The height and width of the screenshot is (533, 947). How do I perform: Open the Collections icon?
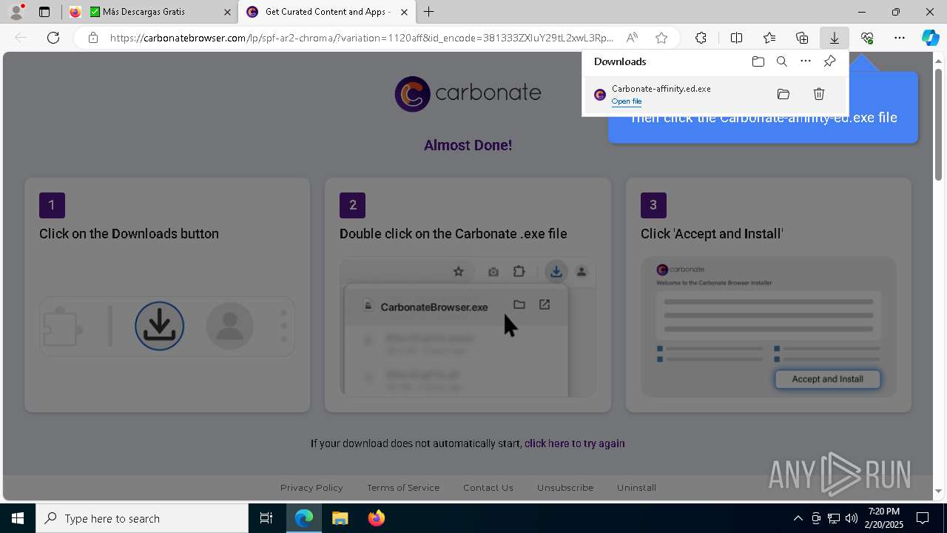pyautogui.click(x=802, y=38)
